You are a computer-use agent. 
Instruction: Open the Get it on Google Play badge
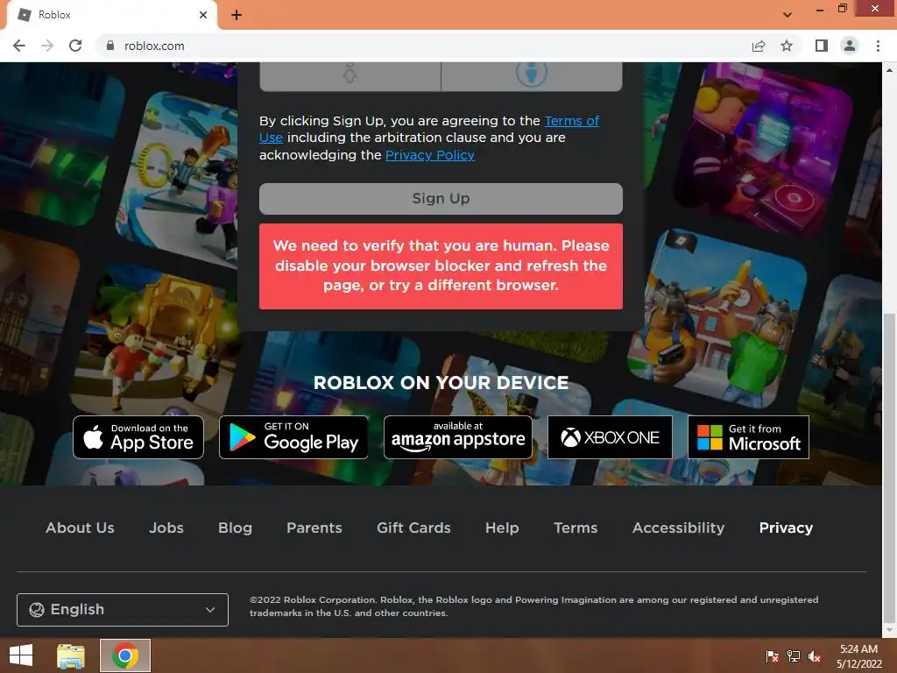tap(293, 437)
